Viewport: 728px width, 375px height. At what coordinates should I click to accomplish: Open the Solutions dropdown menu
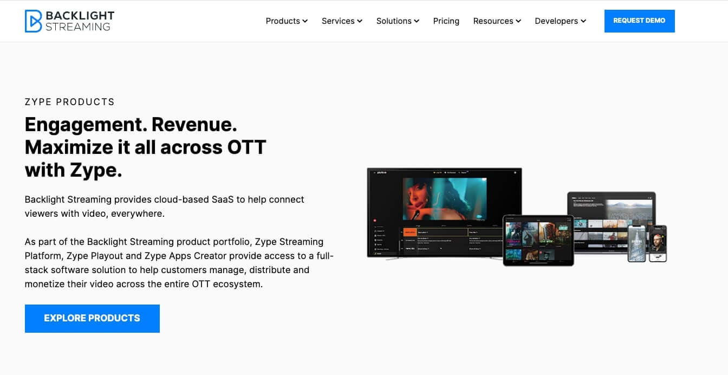394,21
